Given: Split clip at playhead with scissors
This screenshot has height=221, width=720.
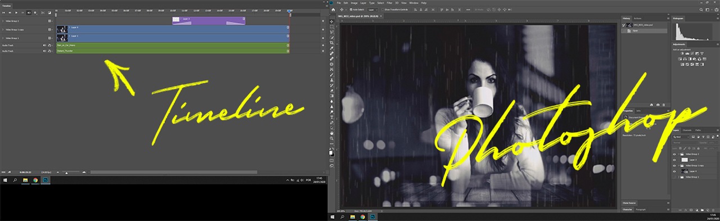Looking at the screenshot, I should (43, 12).
